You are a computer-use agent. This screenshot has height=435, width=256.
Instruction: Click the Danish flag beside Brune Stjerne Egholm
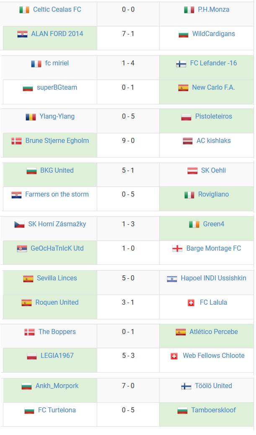16,141
